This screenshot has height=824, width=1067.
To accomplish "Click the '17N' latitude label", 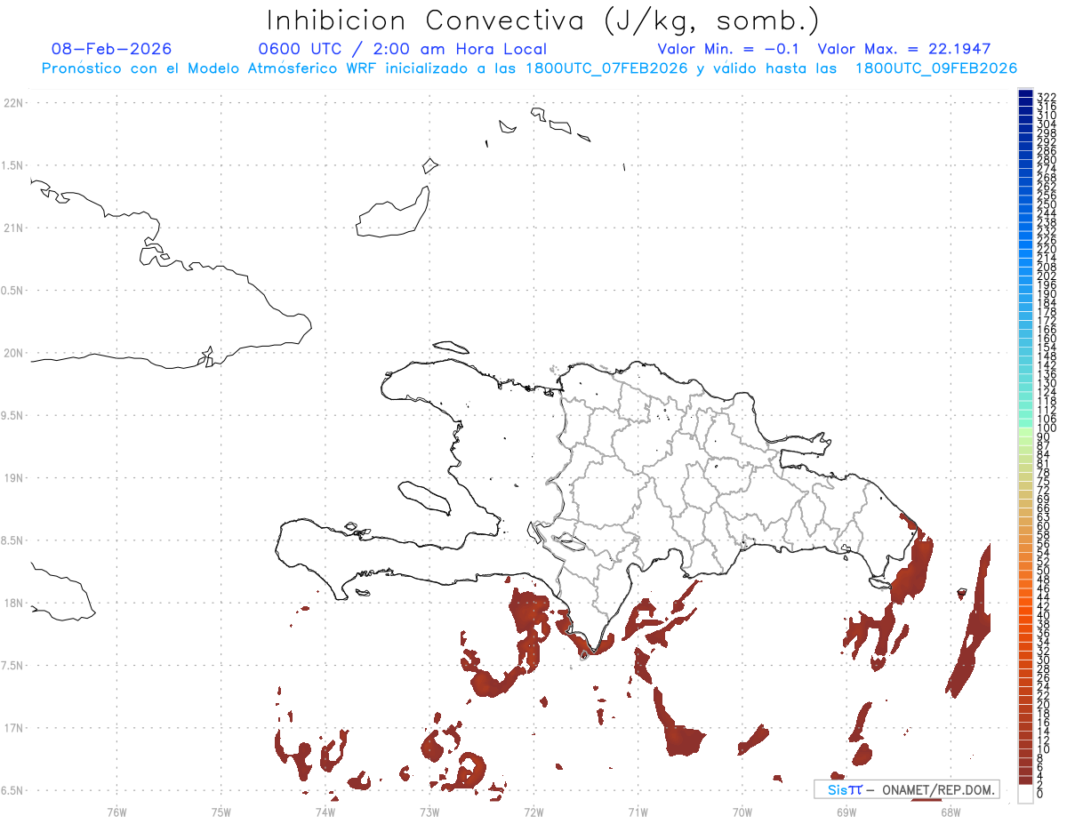I will pyautogui.click(x=13, y=728).
